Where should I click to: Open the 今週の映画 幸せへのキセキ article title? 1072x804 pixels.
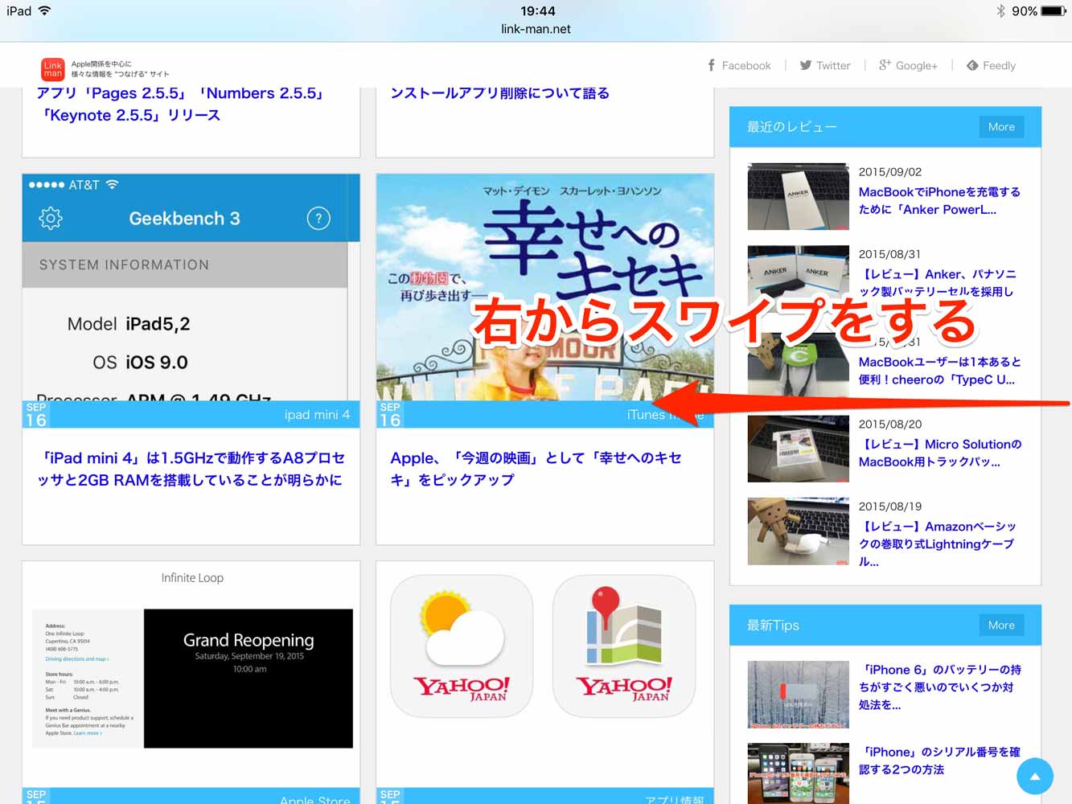click(536, 469)
